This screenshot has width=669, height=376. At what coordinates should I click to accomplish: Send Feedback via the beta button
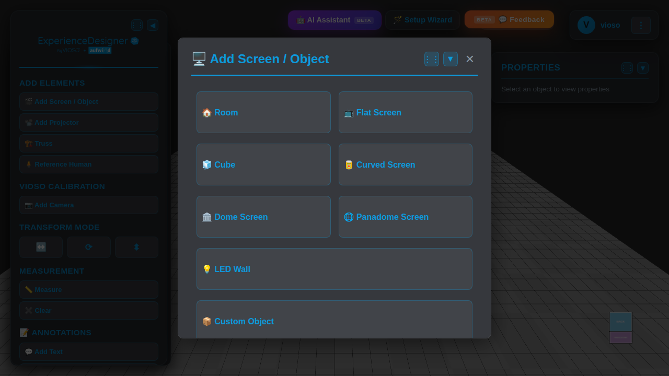pos(509,19)
